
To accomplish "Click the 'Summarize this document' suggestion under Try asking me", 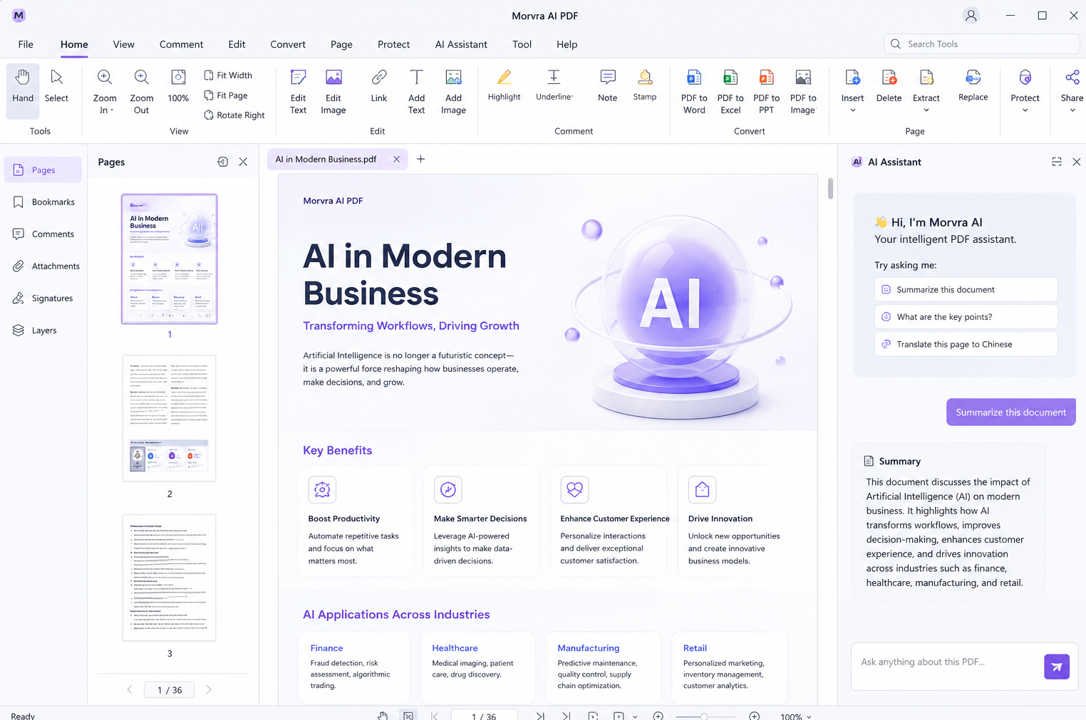I will pyautogui.click(x=966, y=289).
